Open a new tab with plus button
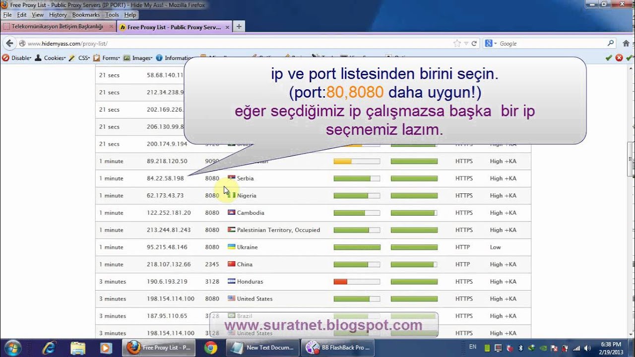This screenshot has height=357, width=635. click(x=239, y=27)
